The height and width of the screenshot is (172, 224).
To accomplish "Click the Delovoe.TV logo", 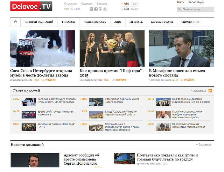I will [31, 6].
